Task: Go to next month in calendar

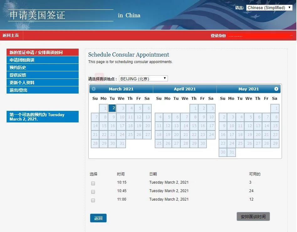Action: (276, 89)
